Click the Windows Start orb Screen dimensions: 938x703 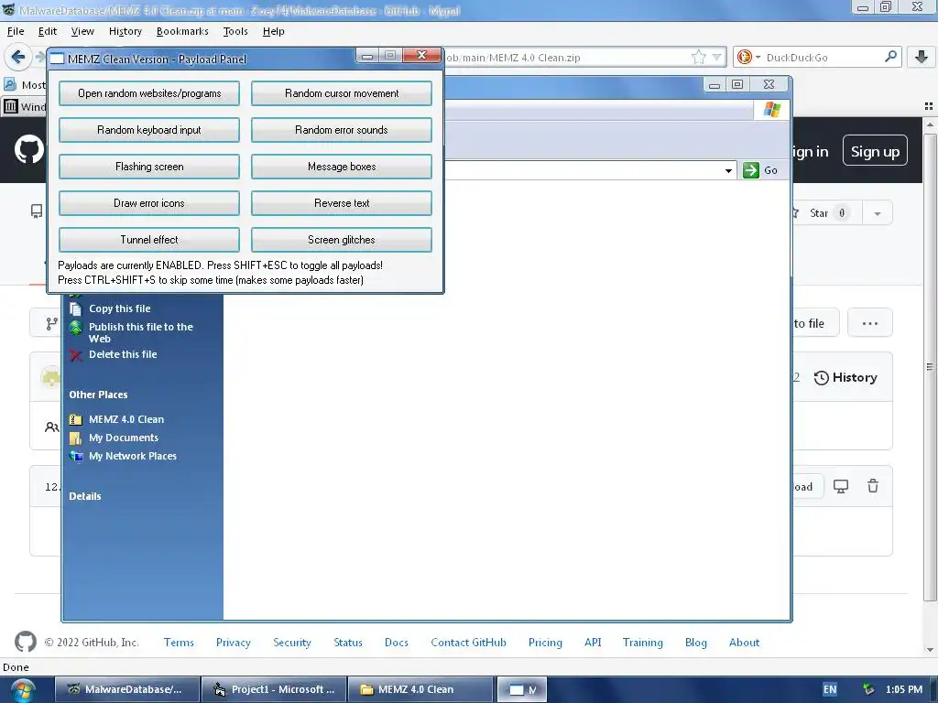click(x=22, y=690)
